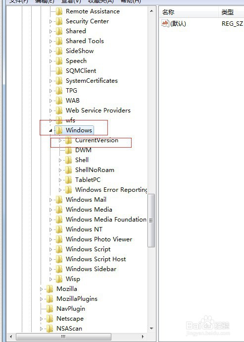Expand the wfs key
The image size is (244, 342).
(51, 120)
